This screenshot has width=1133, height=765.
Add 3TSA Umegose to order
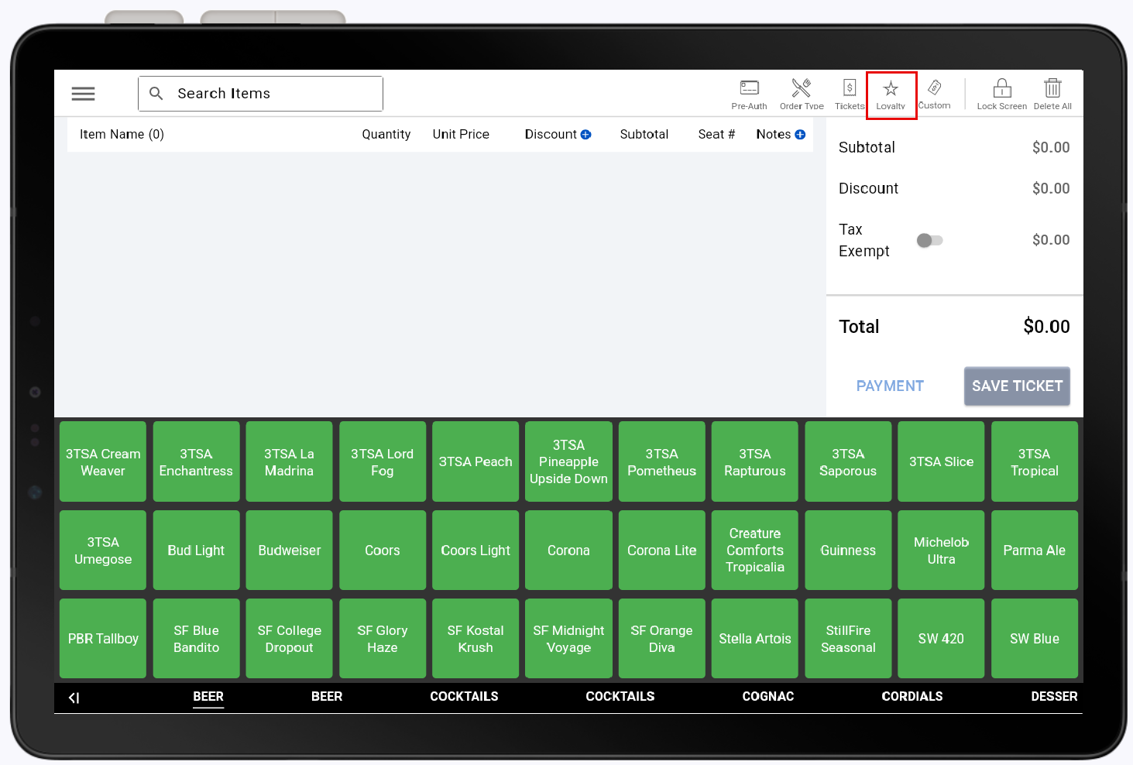[103, 551]
